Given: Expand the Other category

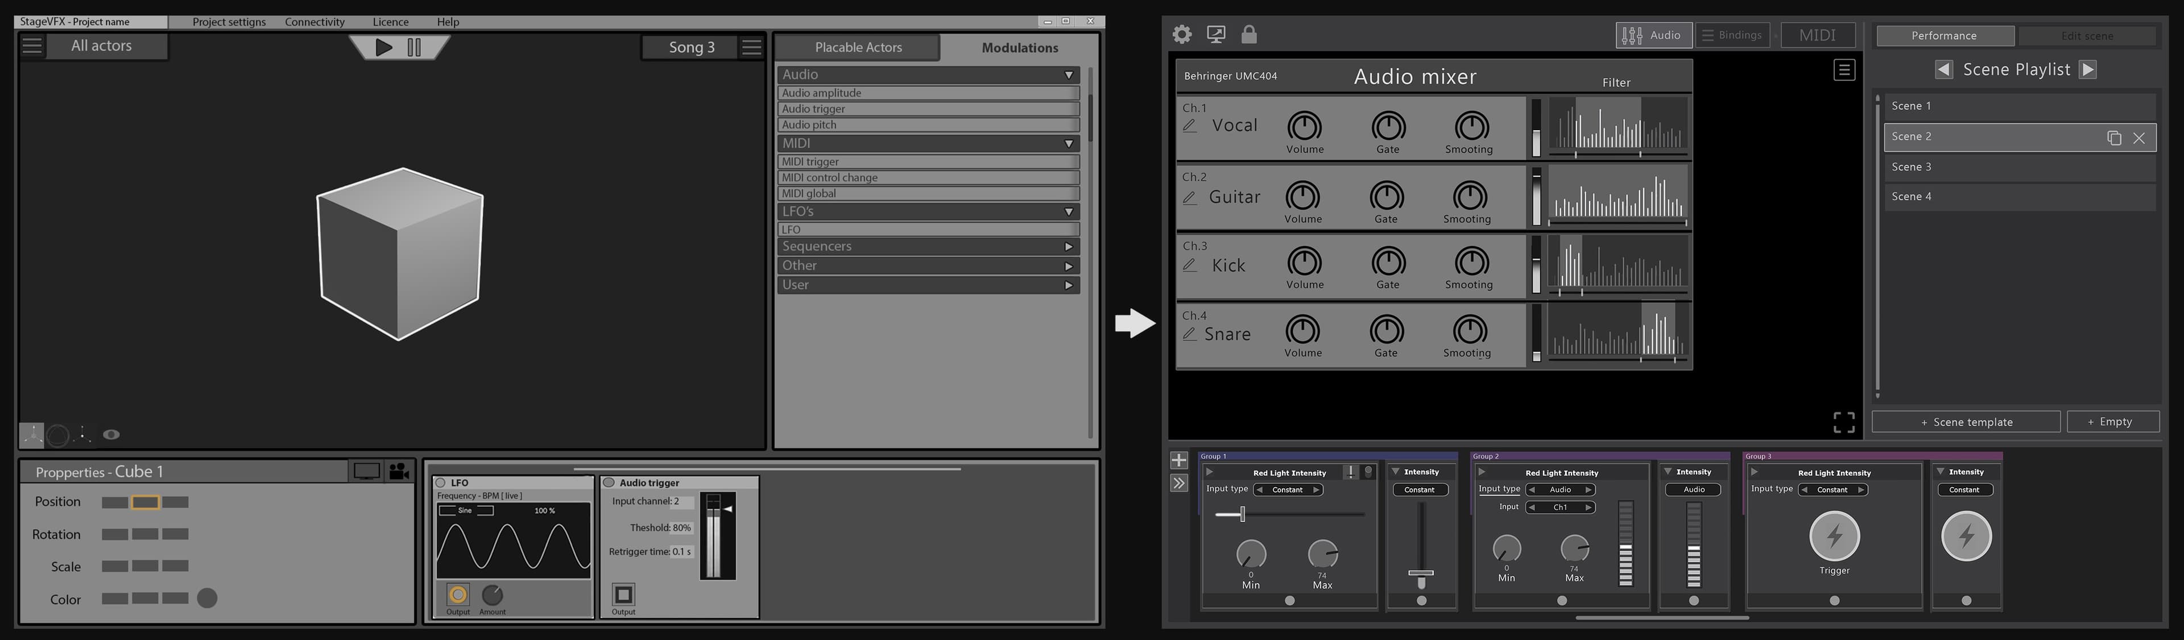Looking at the screenshot, I should 1069,266.
